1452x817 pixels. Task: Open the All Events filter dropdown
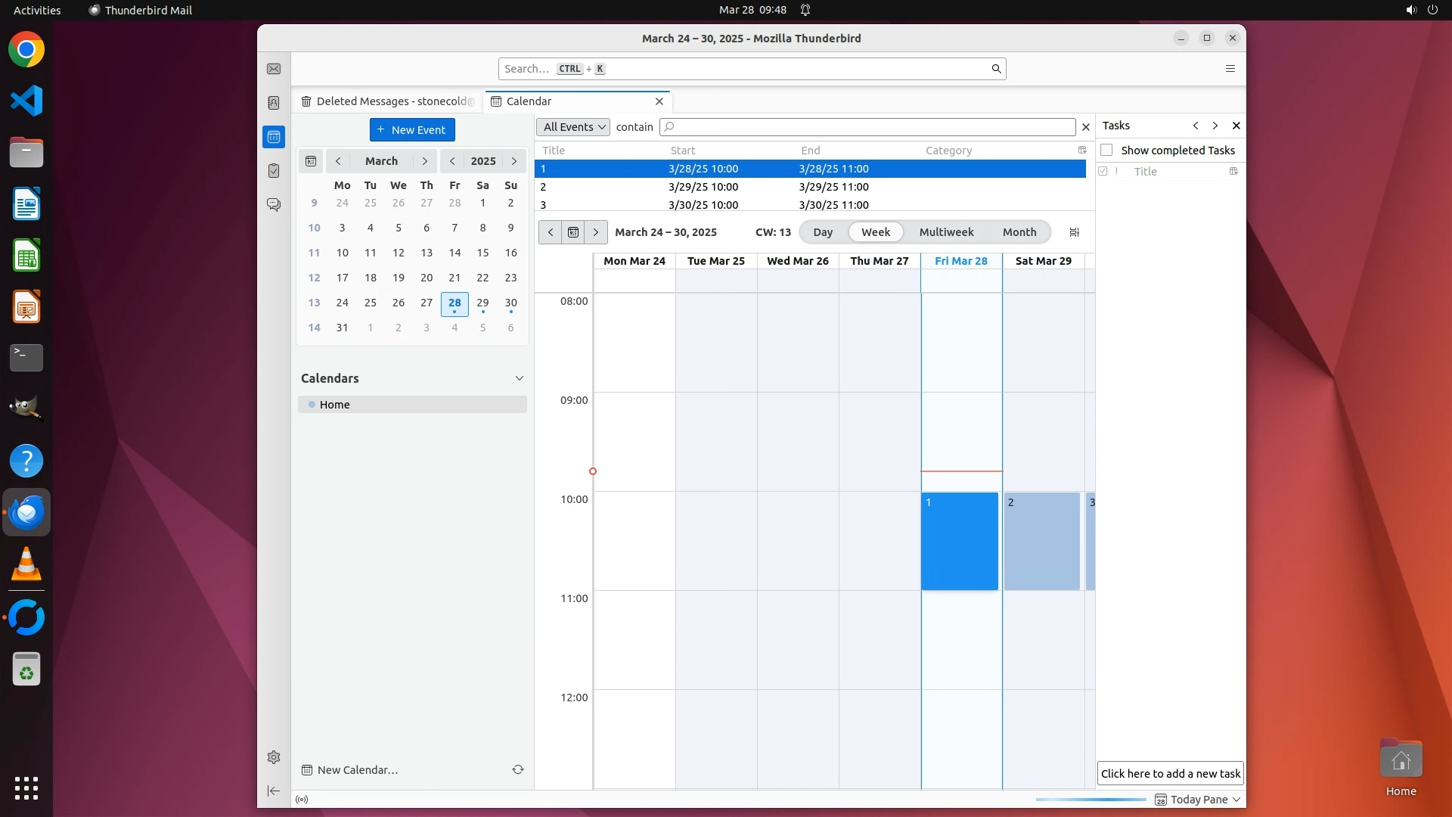point(572,127)
